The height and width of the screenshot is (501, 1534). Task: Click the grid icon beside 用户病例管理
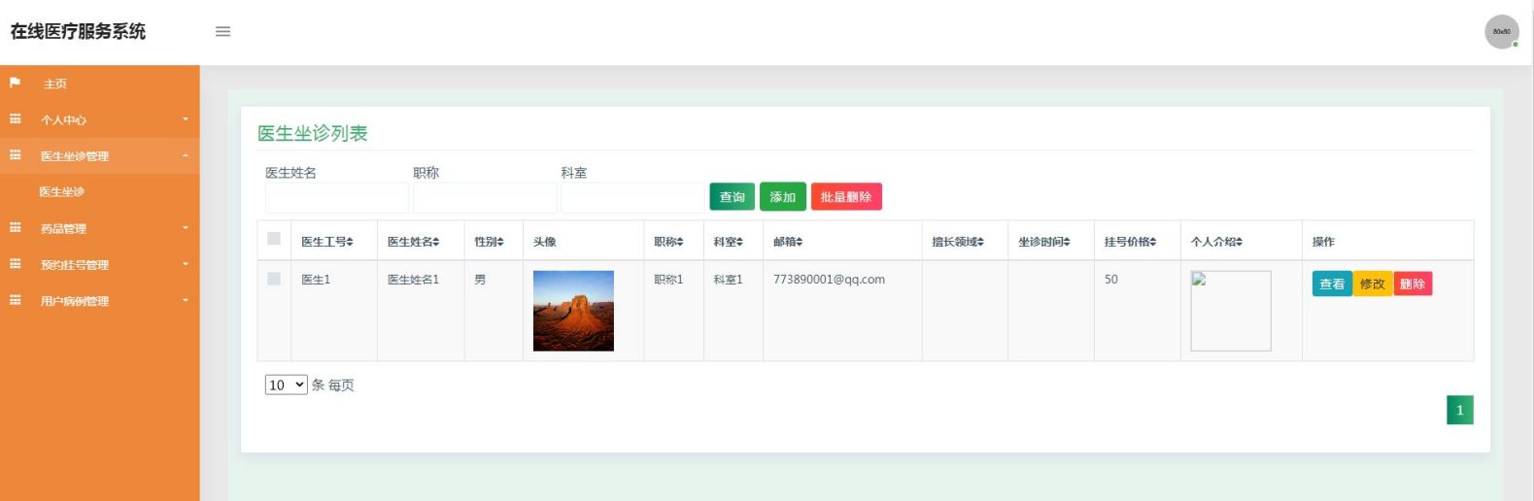(15, 301)
